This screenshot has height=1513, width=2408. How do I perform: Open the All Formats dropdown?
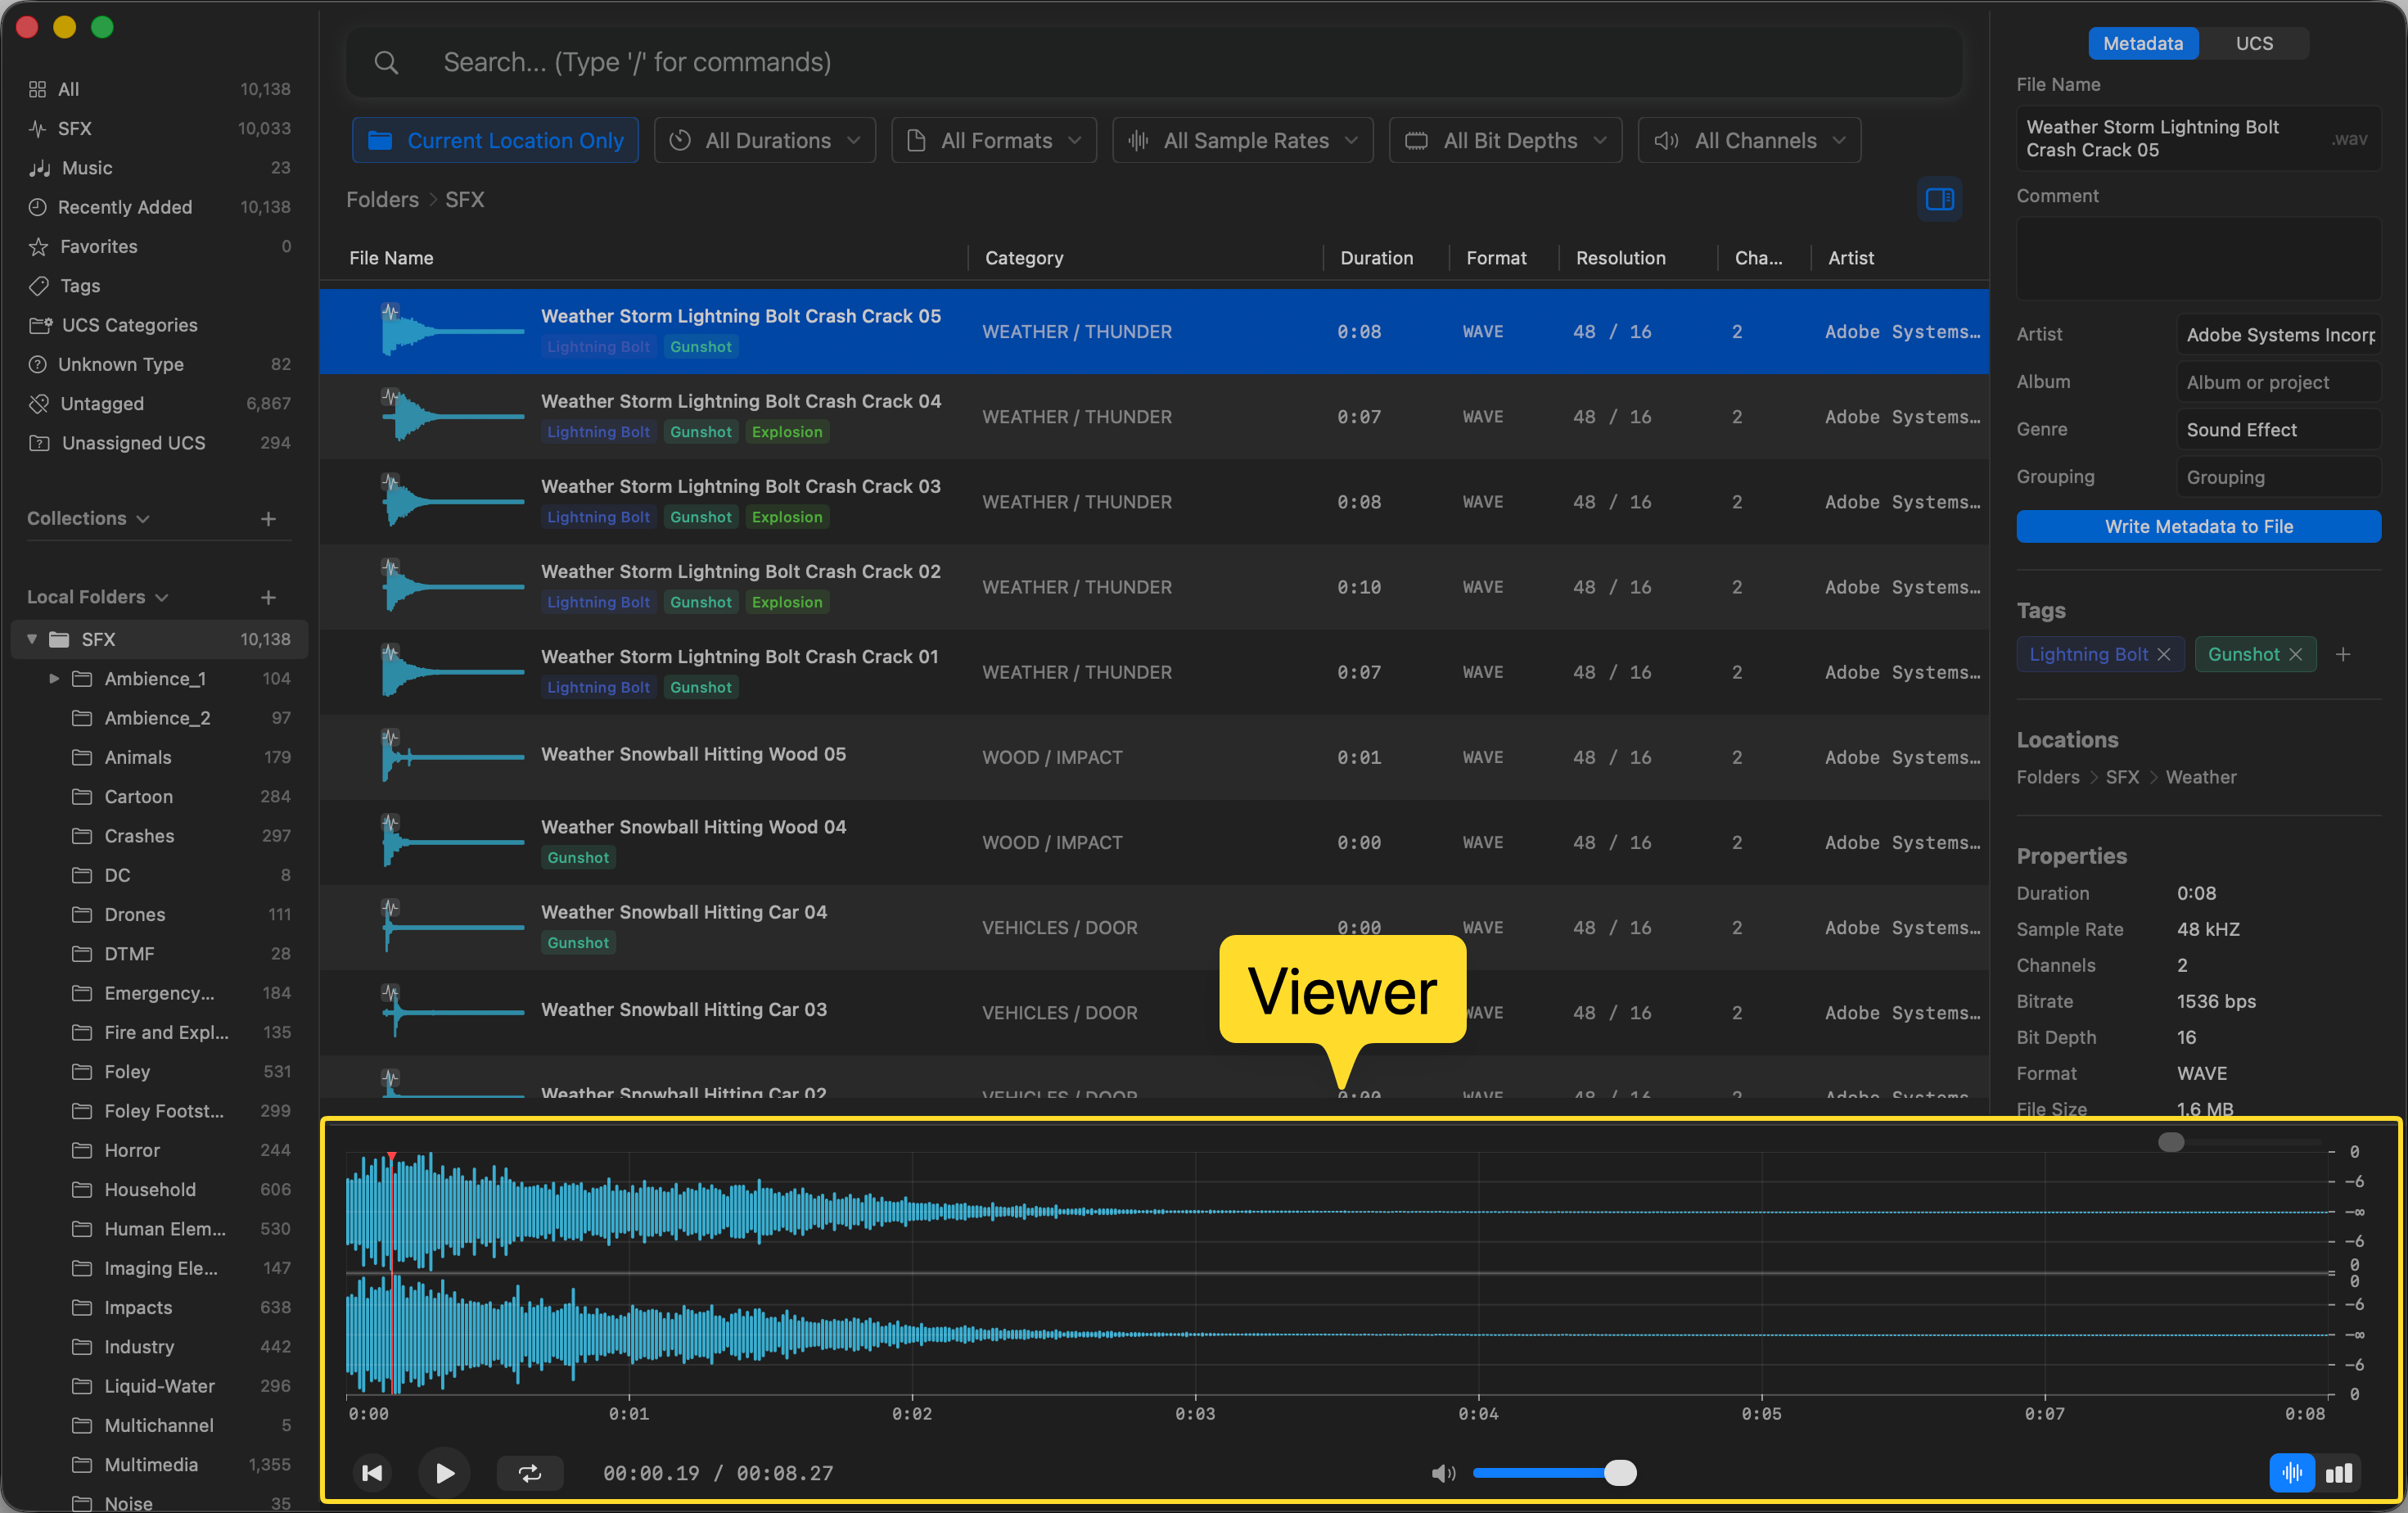(994, 140)
